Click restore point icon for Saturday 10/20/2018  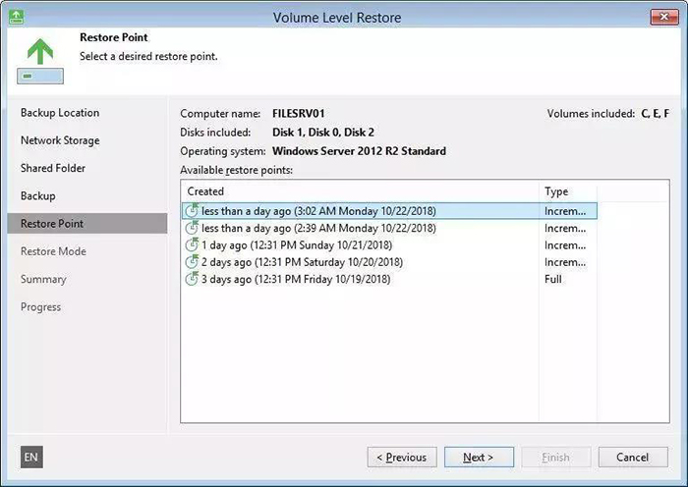[x=192, y=262]
